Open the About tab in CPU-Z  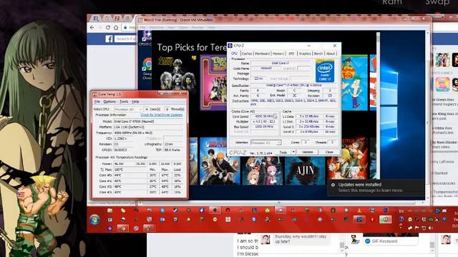(331, 54)
